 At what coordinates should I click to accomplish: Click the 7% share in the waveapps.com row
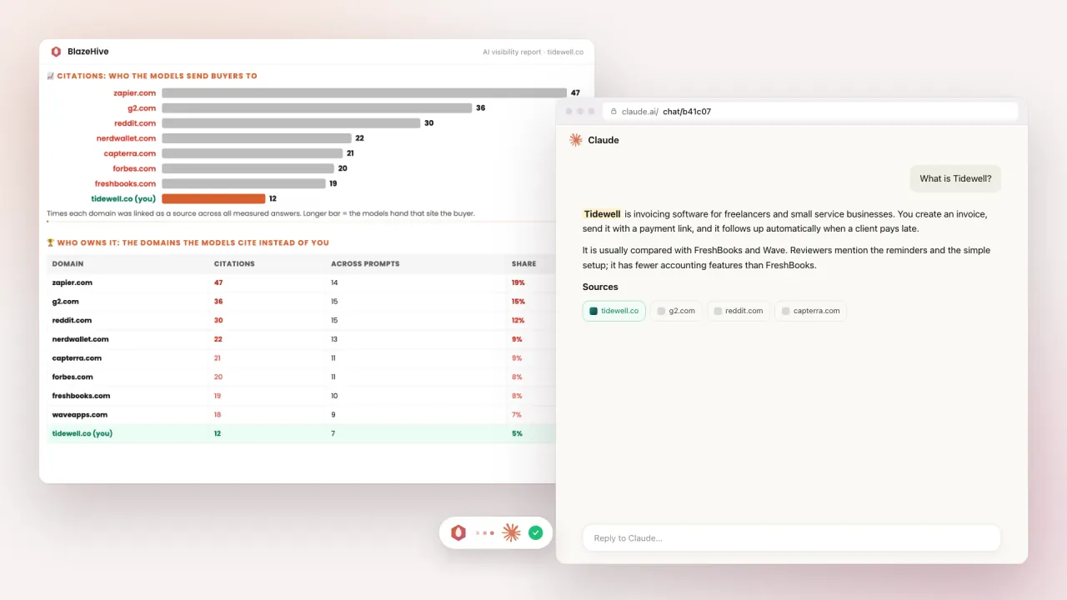pos(518,414)
